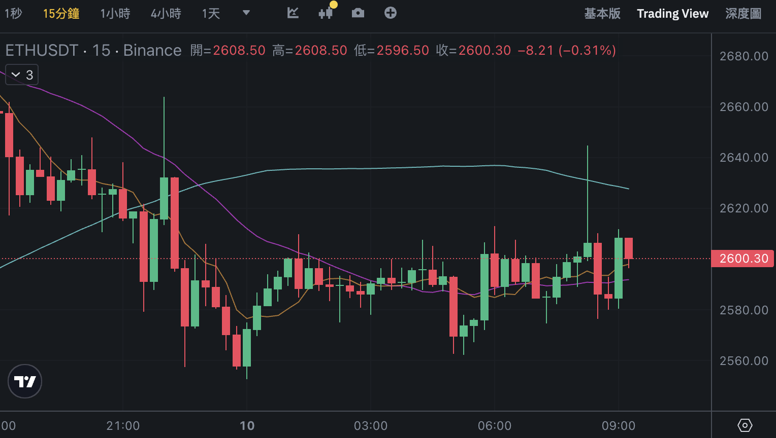Click the TradingView logo badge
The height and width of the screenshot is (438, 776).
[x=25, y=381]
